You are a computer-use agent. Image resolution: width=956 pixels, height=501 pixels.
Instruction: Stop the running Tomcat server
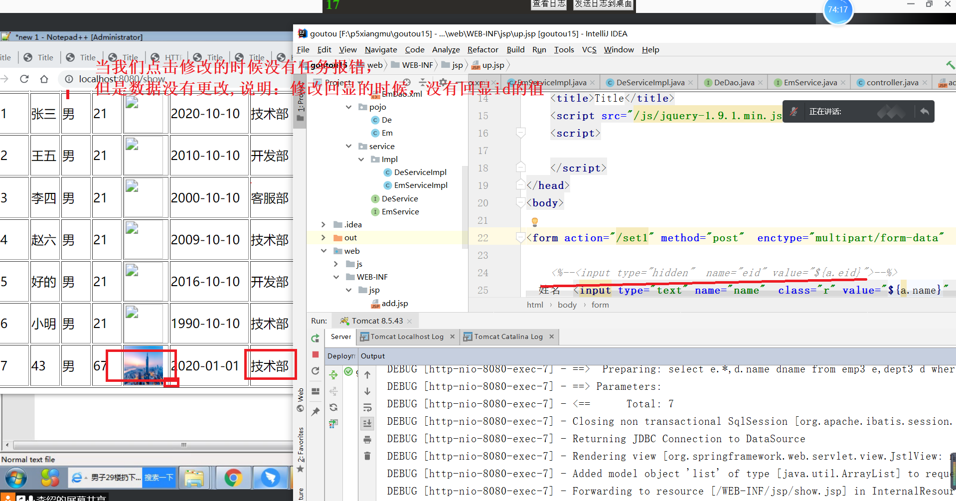[315, 354]
